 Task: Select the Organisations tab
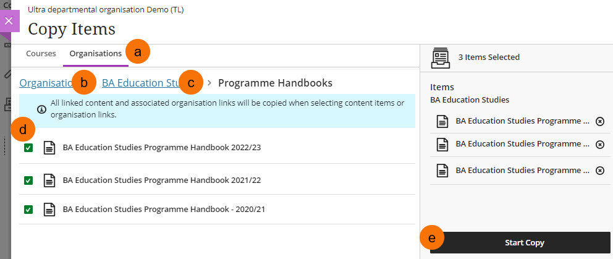click(95, 54)
